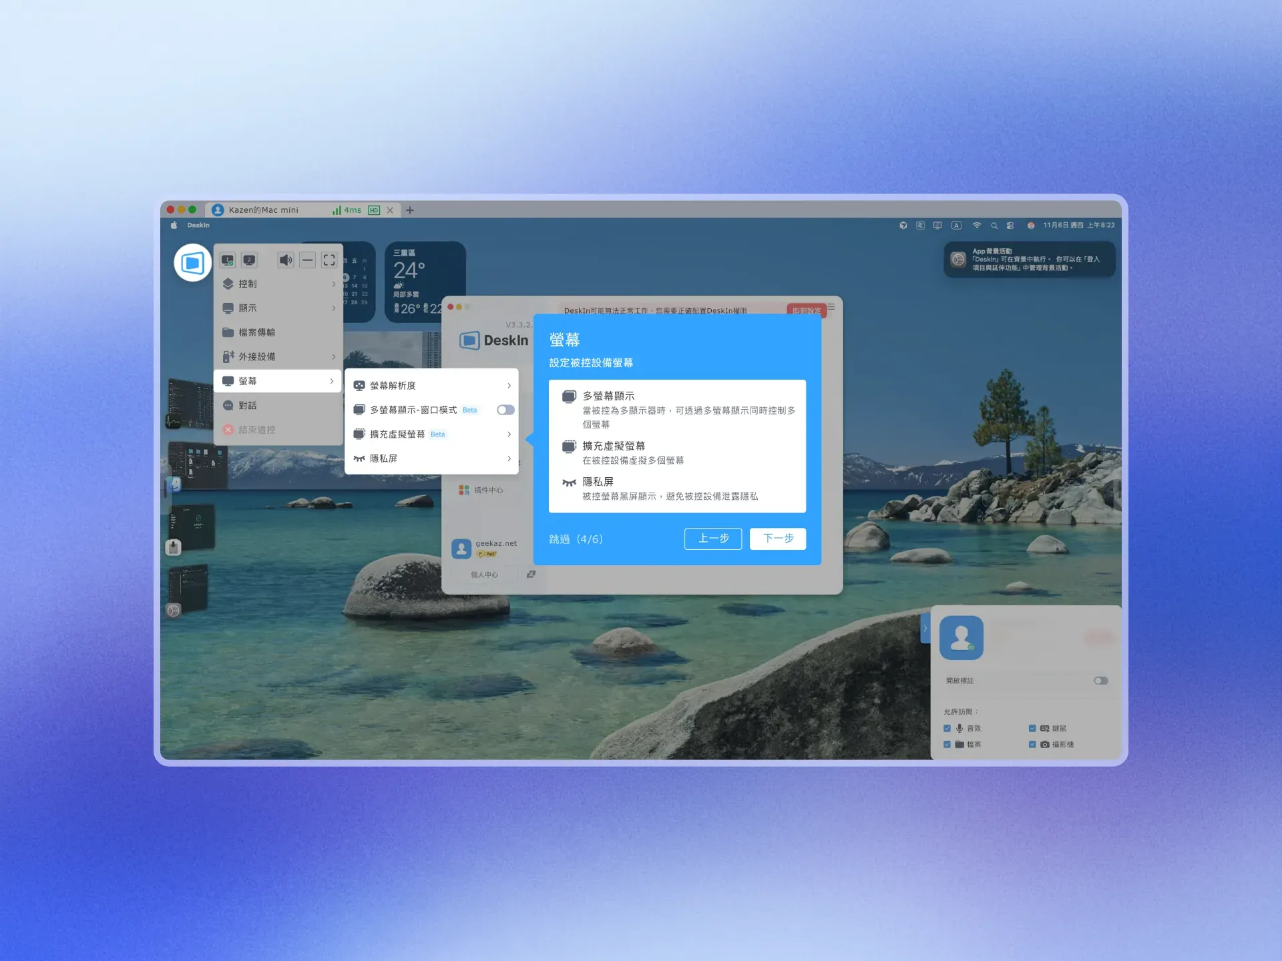Expand the 擴充虛擬螢幕 submenu arrow

[x=509, y=434]
